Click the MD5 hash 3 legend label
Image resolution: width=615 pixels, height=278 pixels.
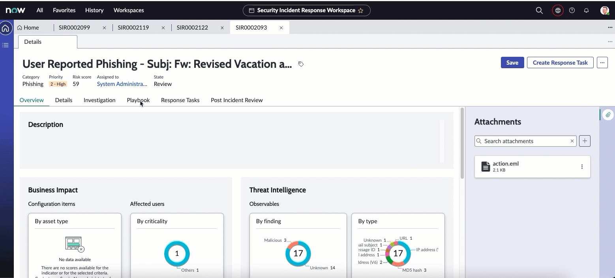tap(414, 270)
